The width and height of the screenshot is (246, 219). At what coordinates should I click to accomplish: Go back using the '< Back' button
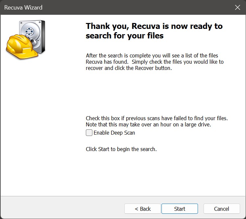click(142, 209)
